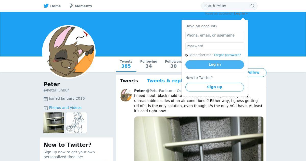Click the Sign up button in popup
This screenshot has width=306, height=161.
tap(215, 87)
